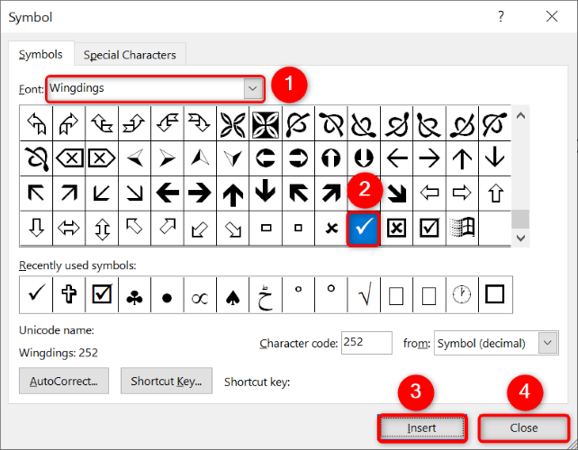Switch to the Symbols tab
Screen dimensions: 578x450
41,55
